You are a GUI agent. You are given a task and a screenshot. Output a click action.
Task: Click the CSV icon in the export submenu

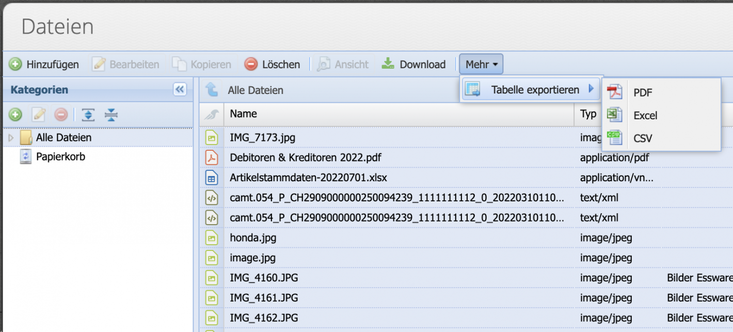615,138
